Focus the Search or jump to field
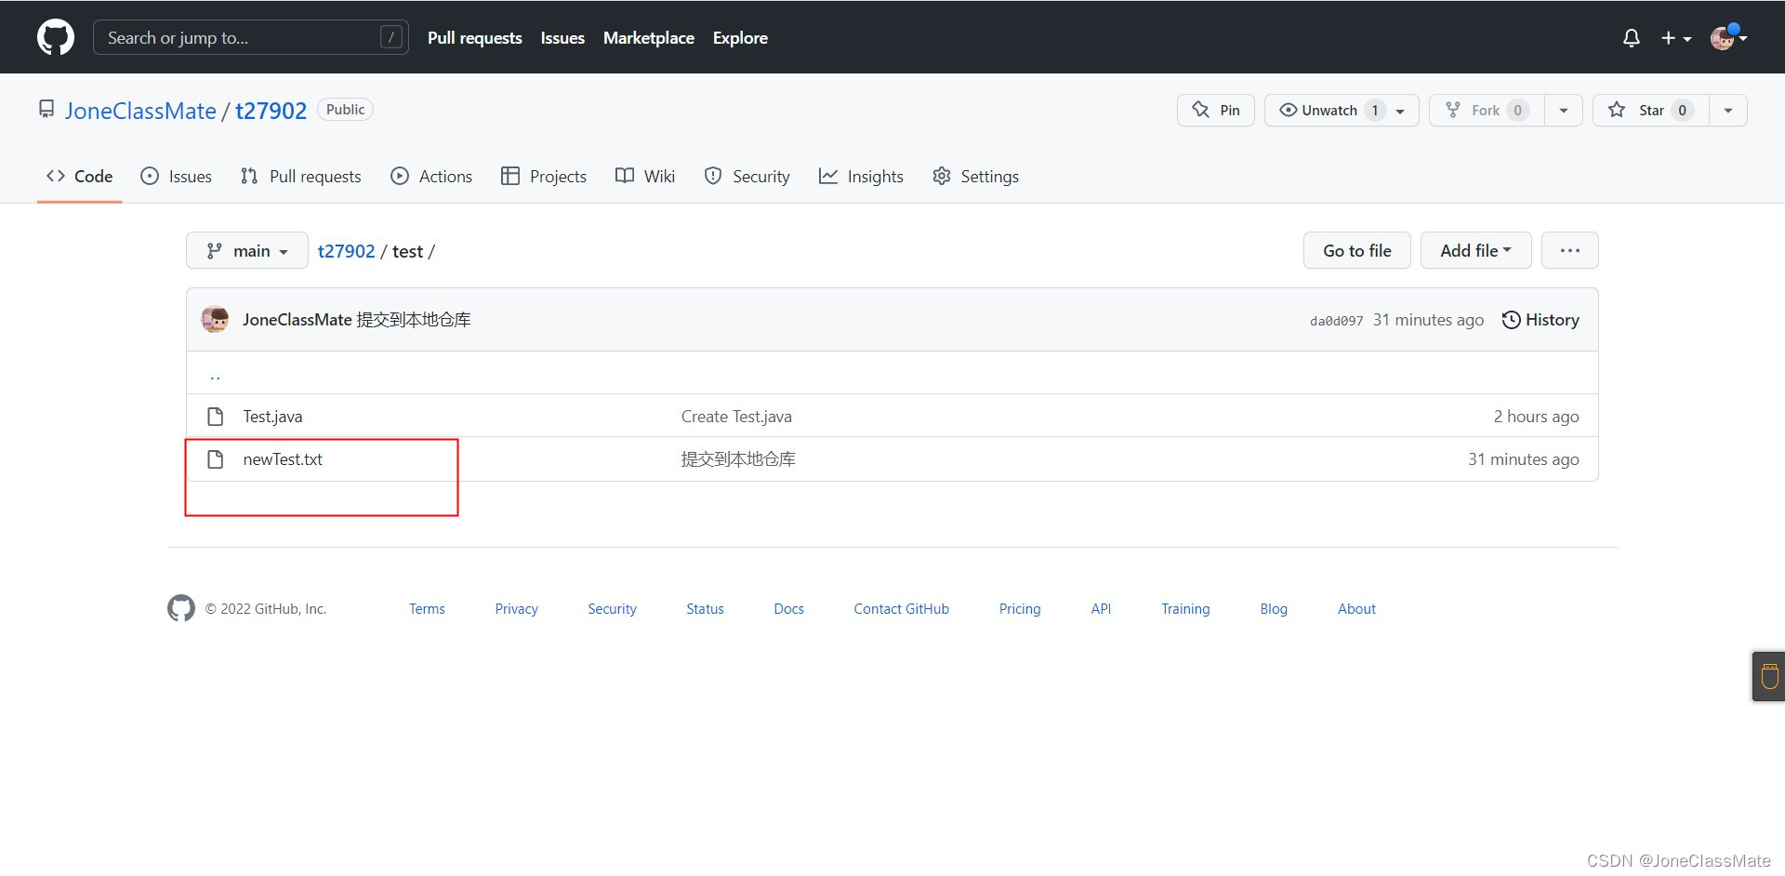1785x876 pixels. [x=251, y=37]
